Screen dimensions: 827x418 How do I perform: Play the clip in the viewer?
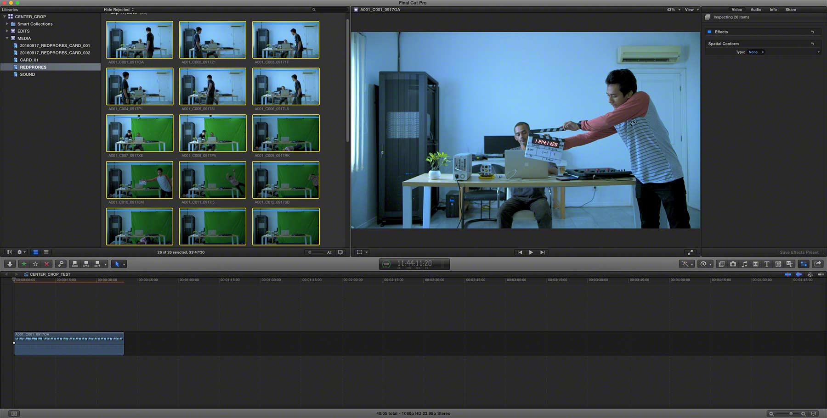531,252
